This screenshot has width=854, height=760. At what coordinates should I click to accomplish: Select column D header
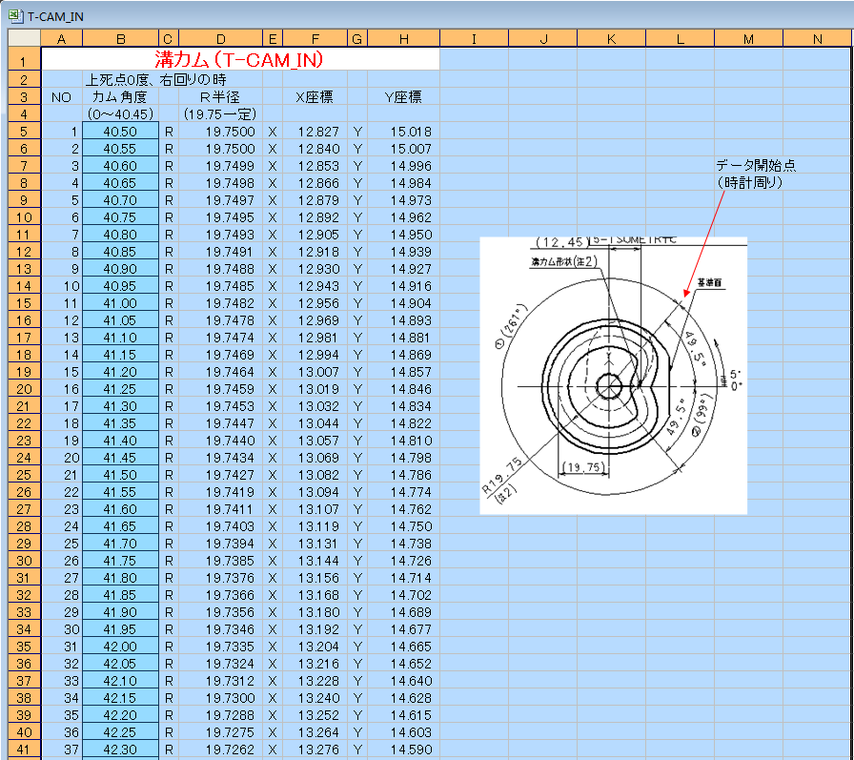pyautogui.click(x=220, y=38)
